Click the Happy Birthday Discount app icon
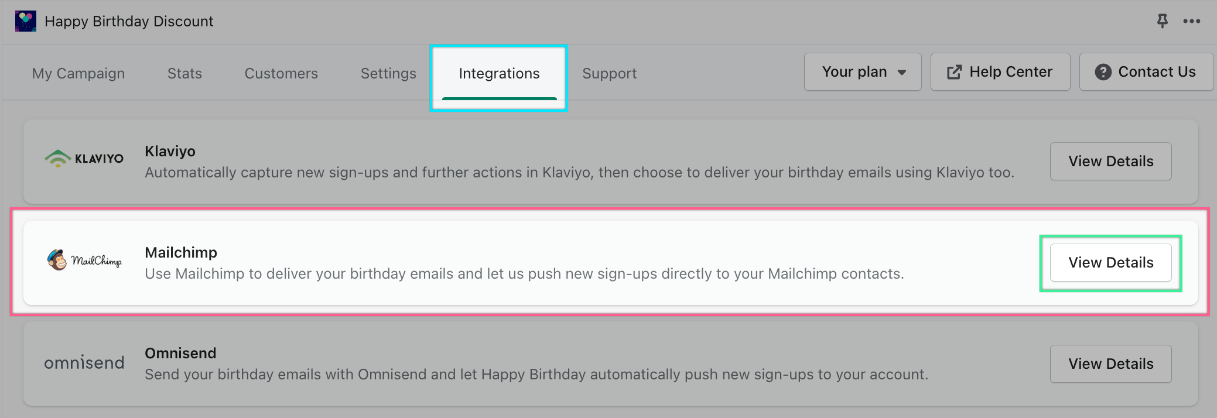The width and height of the screenshot is (1217, 418). (x=25, y=21)
